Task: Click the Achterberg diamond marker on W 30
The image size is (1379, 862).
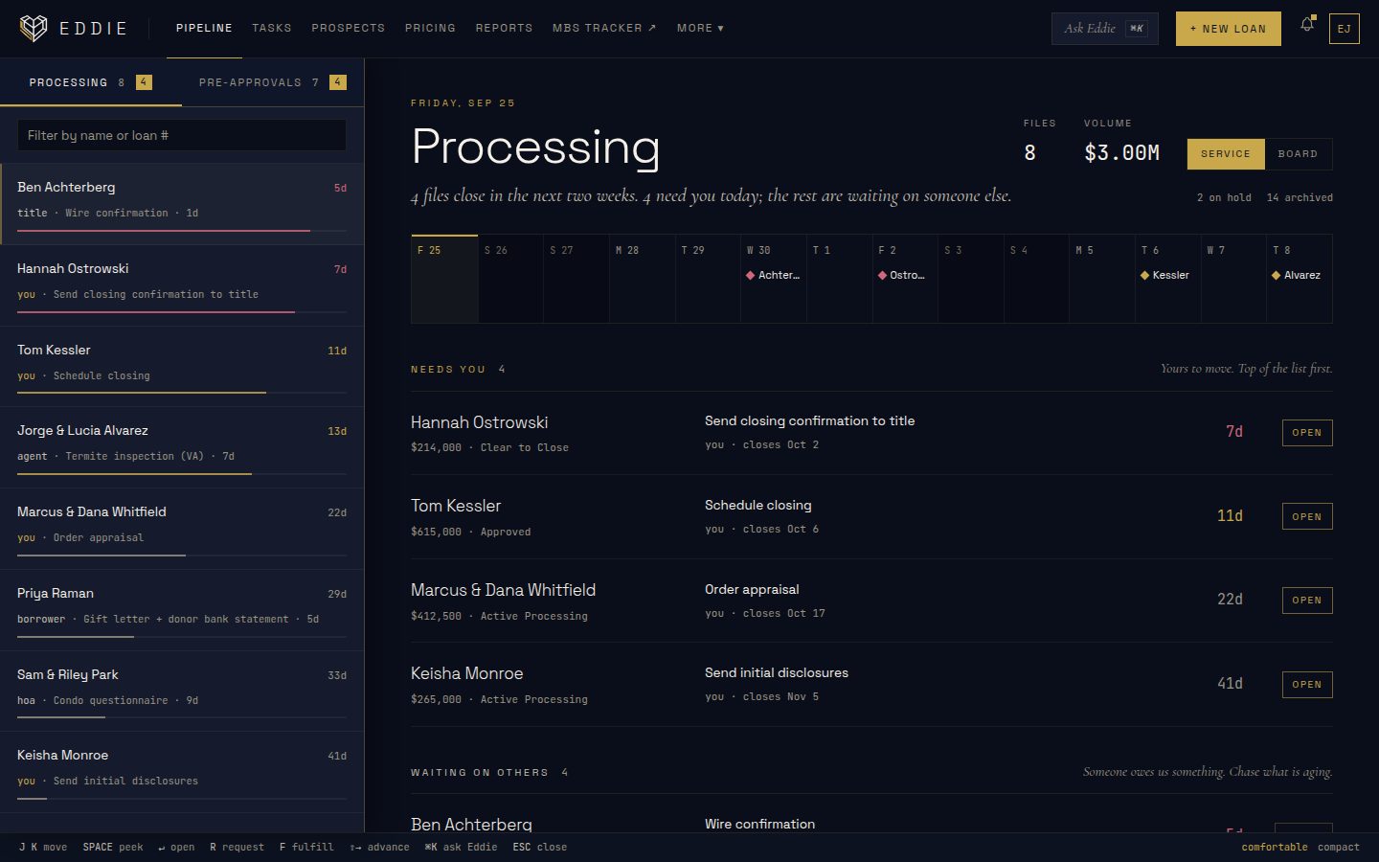Action: coord(751,276)
